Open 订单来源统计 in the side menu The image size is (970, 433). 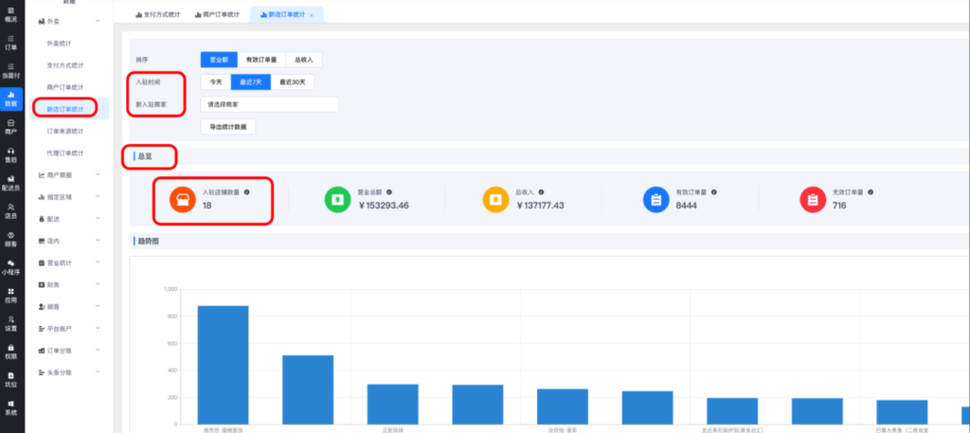[64, 131]
